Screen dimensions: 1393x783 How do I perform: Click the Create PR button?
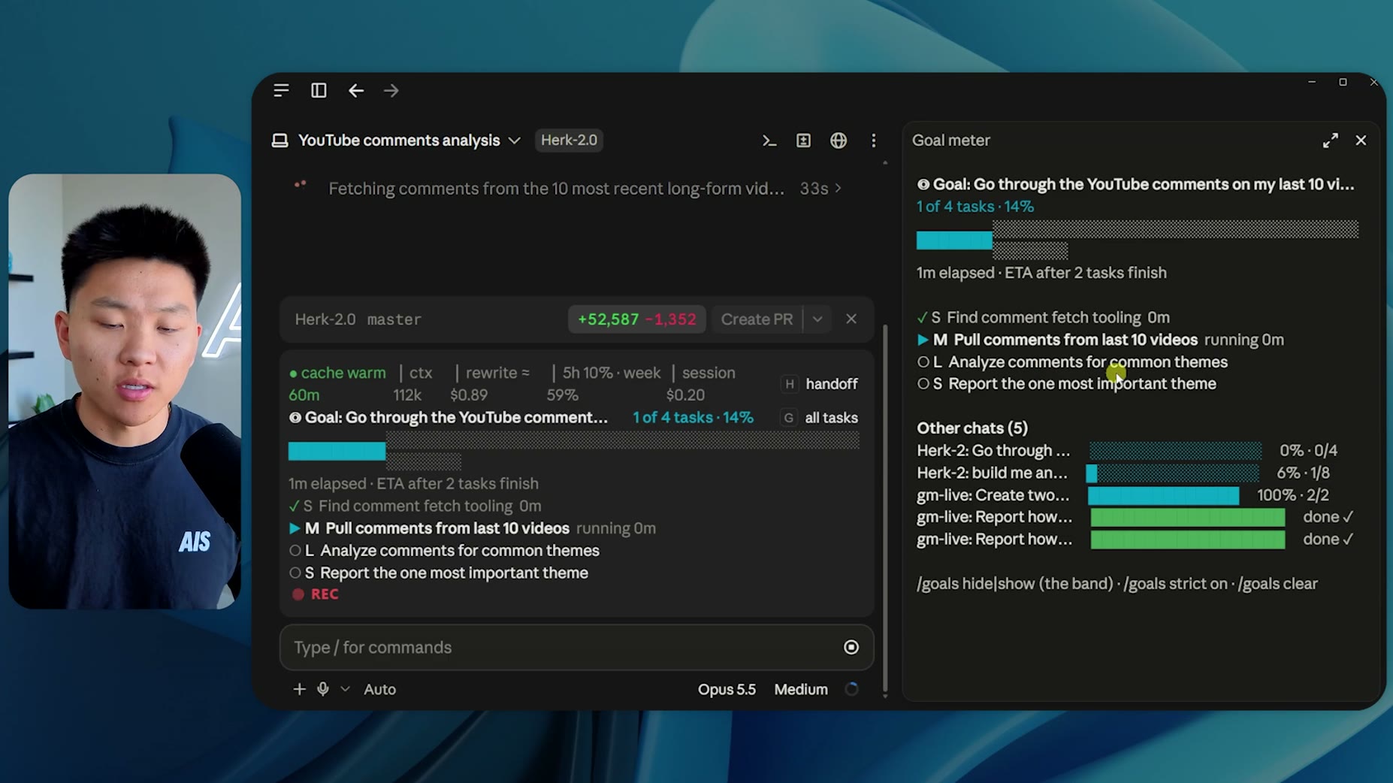coord(757,319)
